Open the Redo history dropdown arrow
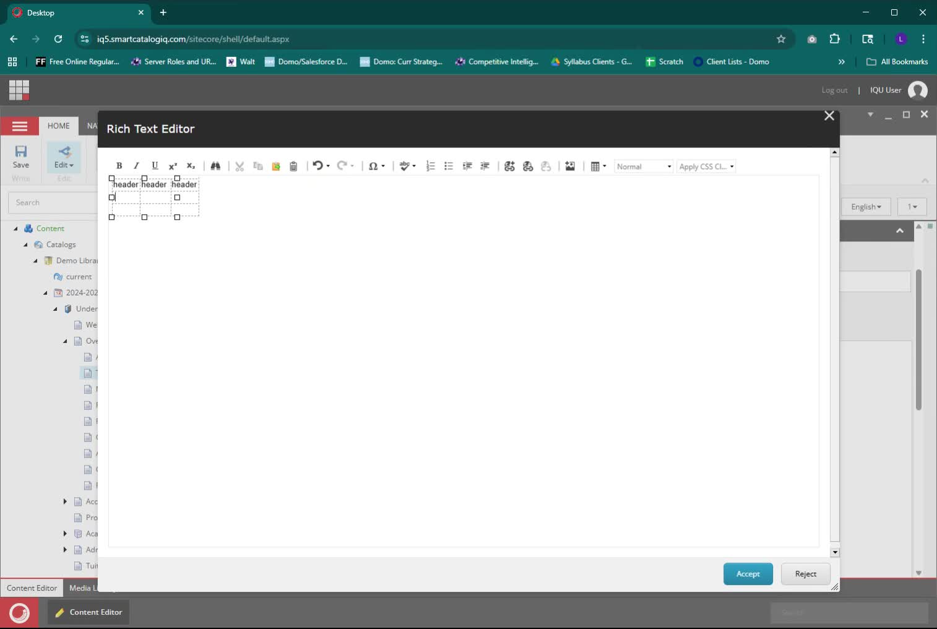Image resolution: width=937 pixels, height=629 pixels. click(352, 166)
